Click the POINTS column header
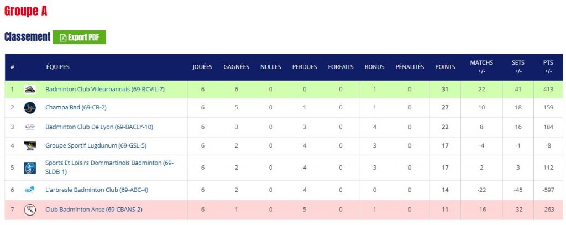Viewport: 566px width, 225px height. click(445, 67)
